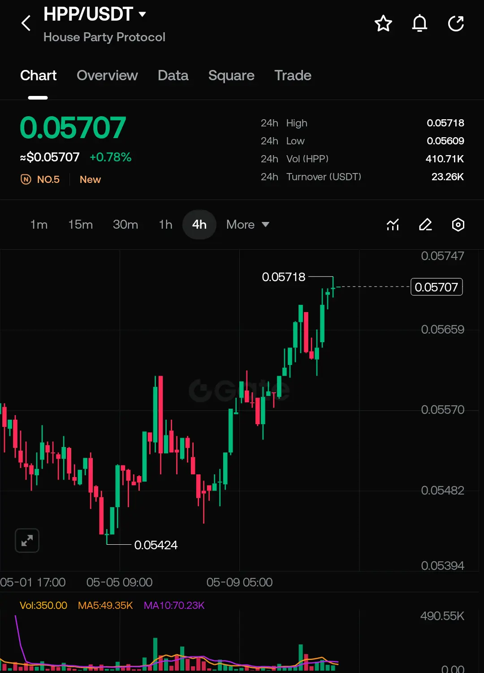Open chart indicators icon
Viewport: 484px width, 673px height.
coord(393,225)
